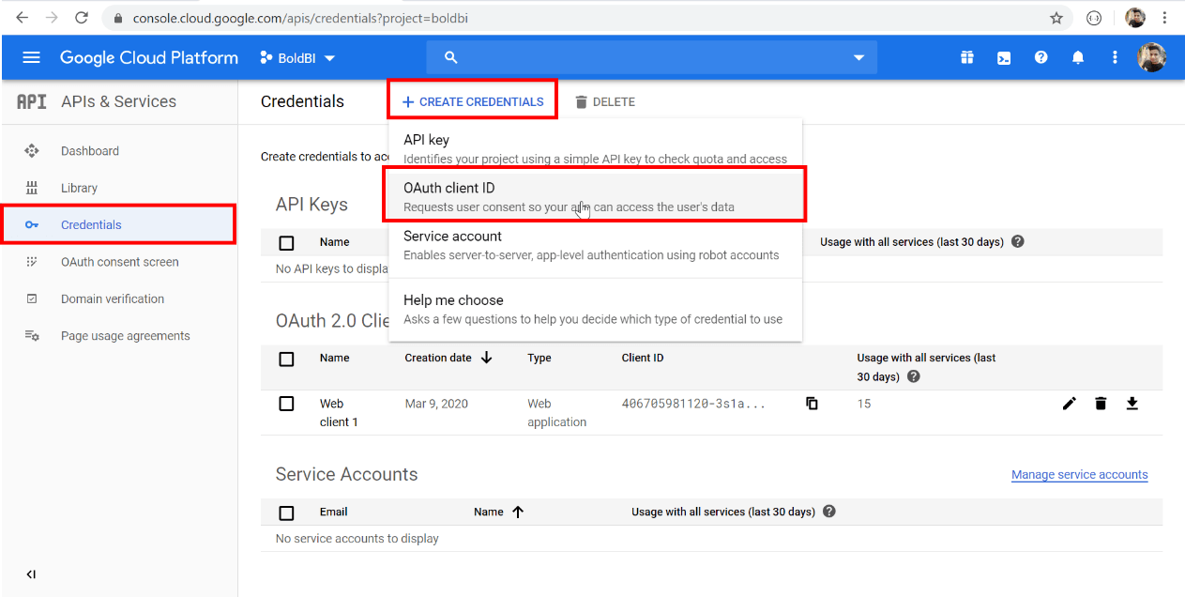Copy the Web client 1 Client ID
Viewport: 1185px width, 597px height.
point(812,403)
